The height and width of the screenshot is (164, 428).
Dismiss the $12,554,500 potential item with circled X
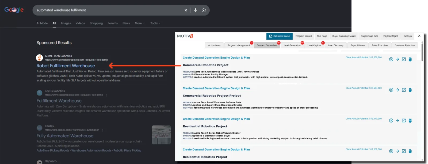[391, 90]
